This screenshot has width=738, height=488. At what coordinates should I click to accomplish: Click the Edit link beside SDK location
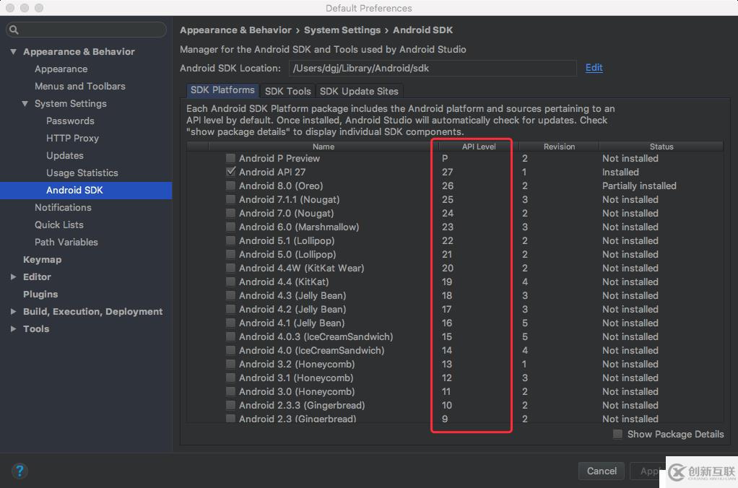click(x=593, y=67)
